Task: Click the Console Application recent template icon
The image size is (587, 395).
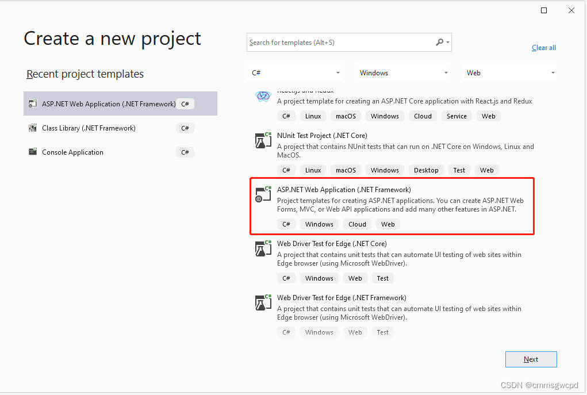Action: pyautogui.click(x=33, y=152)
